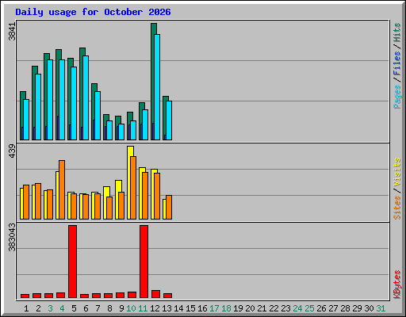Click green day label 10 on the x-axis
This screenshot has height=317, width=406.
(131, 308)
